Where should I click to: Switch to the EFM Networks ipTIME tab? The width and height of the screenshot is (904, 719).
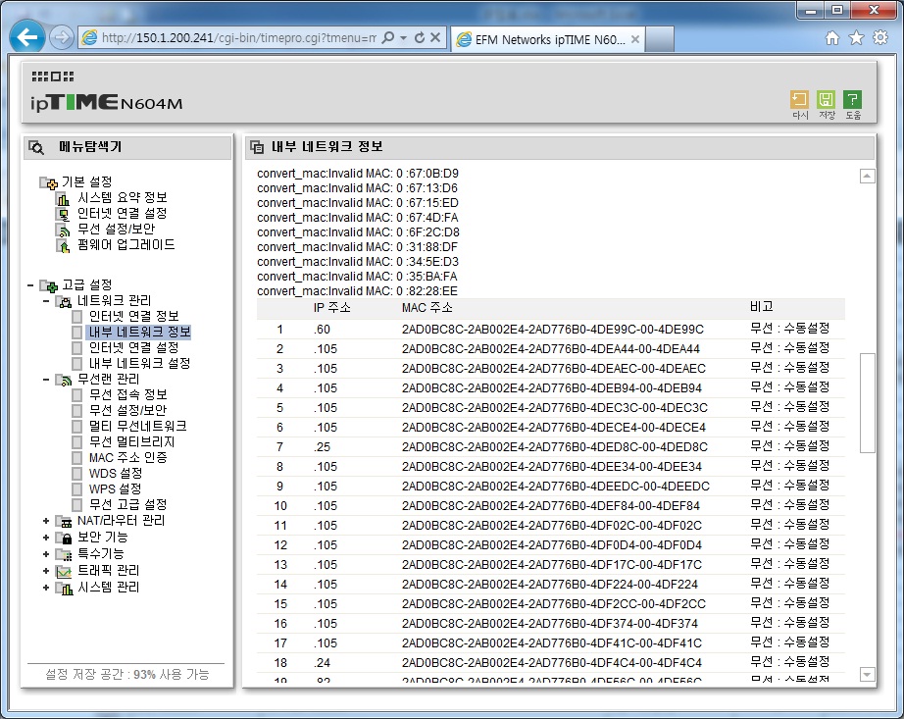pos(548,40)
